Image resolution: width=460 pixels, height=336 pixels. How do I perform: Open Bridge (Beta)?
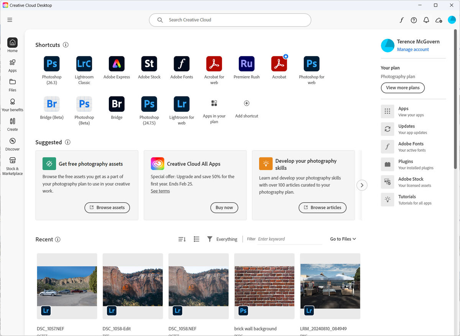point(51,104)
